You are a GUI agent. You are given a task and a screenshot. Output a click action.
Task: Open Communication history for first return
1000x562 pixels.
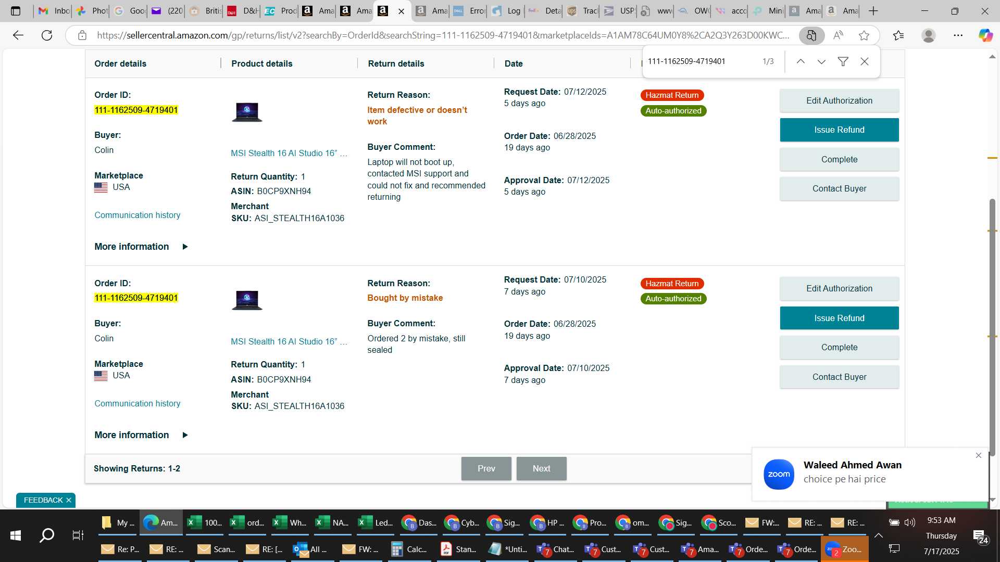[x=137, y=215]
